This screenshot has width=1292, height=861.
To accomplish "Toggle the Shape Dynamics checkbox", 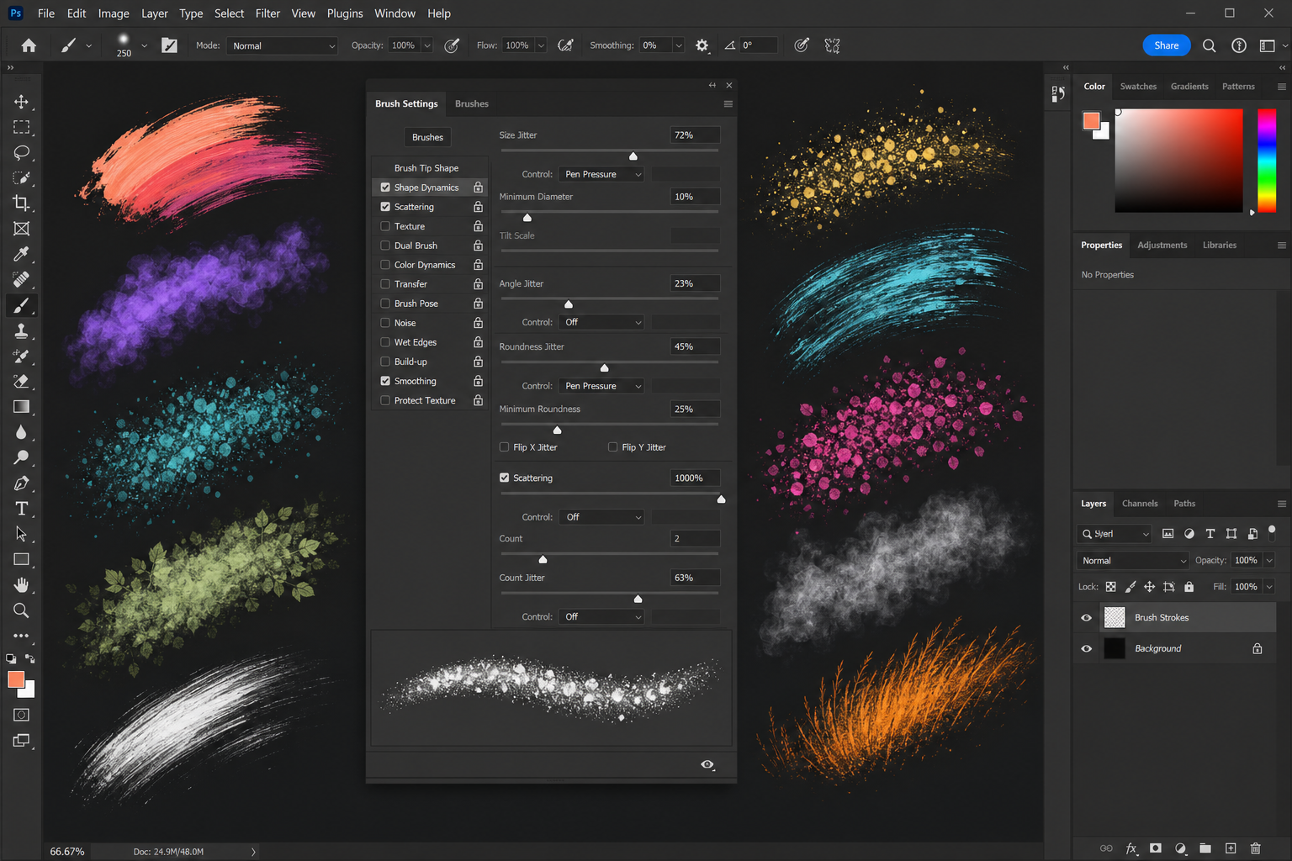I will pos(385,188).
